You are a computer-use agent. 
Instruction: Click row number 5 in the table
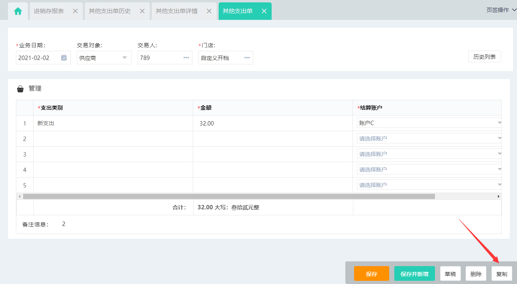point(25,185)
